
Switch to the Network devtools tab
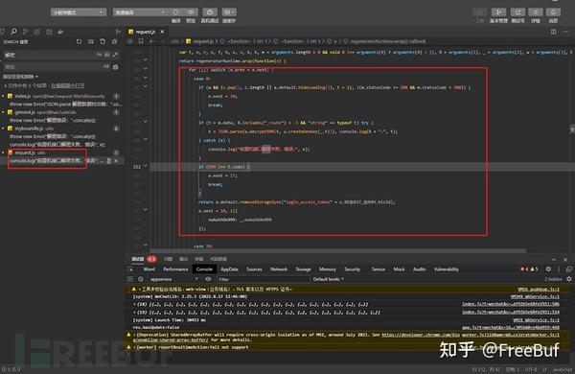(x=279, y=269)
